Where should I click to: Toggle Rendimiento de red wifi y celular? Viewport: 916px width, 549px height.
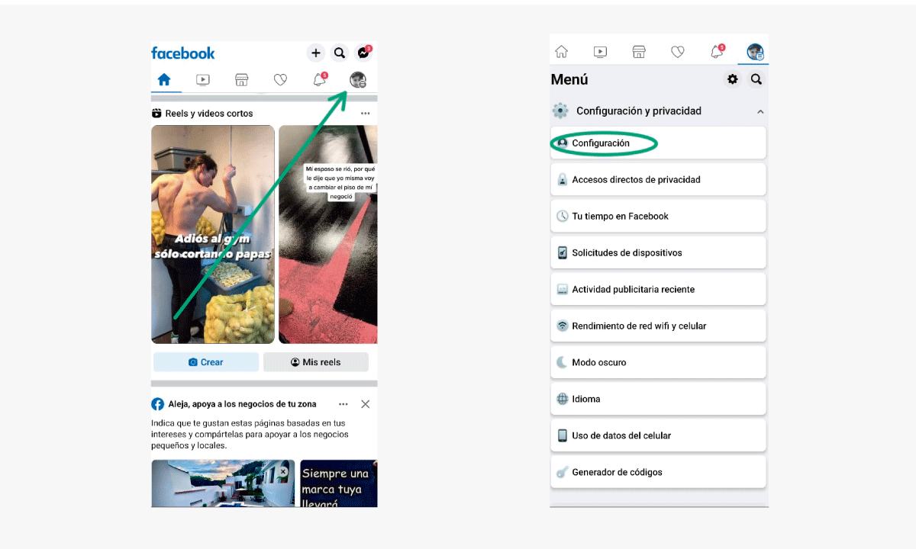point(658,326)
